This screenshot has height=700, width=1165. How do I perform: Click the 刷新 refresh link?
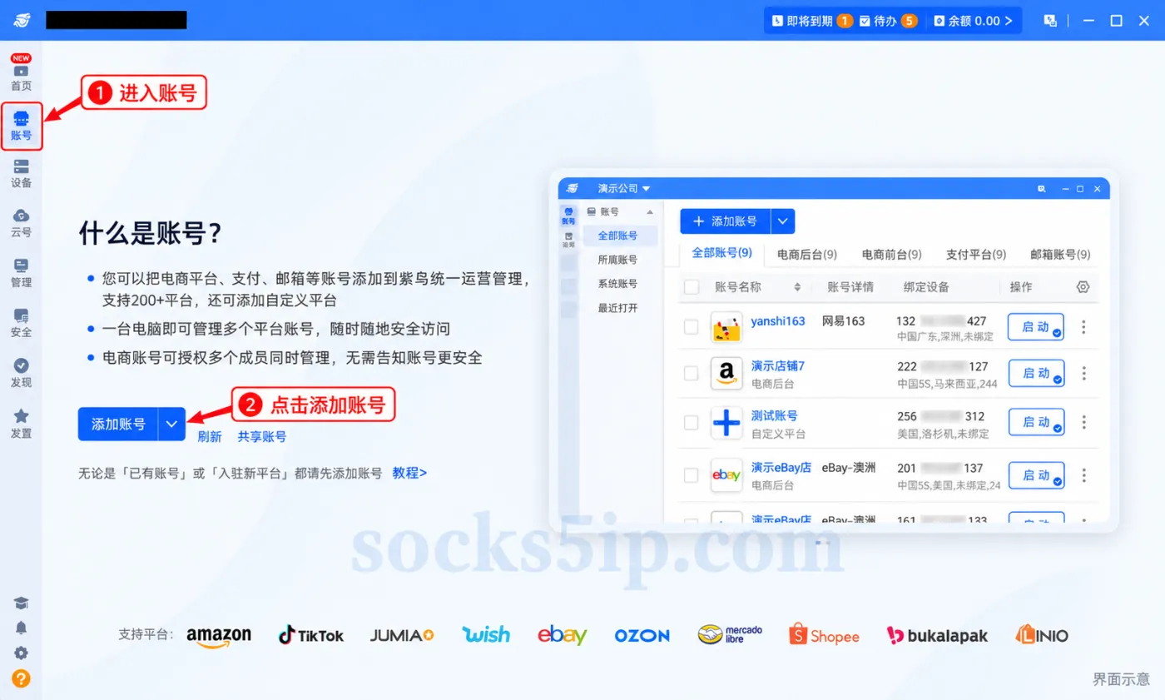coord(210,436)
